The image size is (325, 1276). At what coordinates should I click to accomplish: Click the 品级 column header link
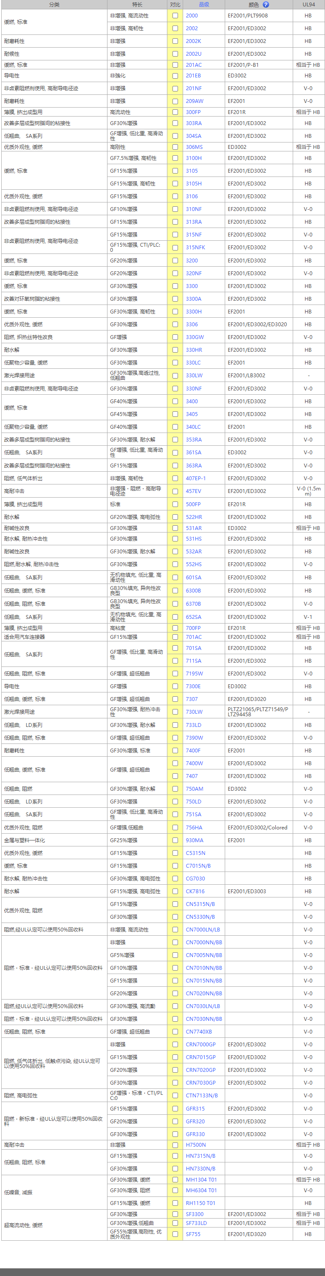pyautogui.click(x=204, y=4)
